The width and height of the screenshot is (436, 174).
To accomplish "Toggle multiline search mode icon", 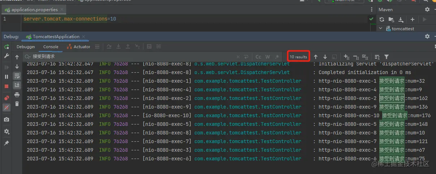I will tap(377, 57).
